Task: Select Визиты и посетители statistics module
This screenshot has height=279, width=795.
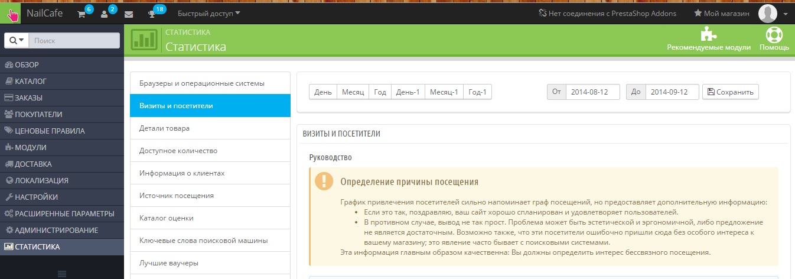Action: pyautogui.click(x=210, y=106)
